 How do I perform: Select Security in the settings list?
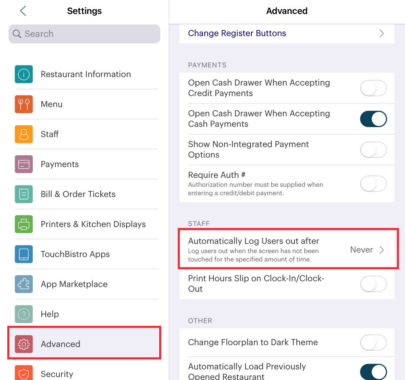click(57, 374)
